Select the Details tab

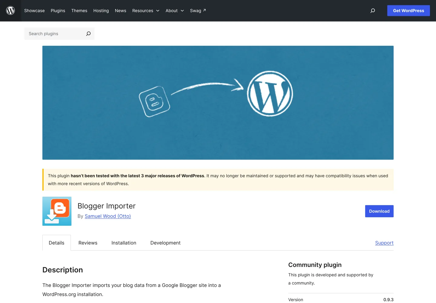(x=57, y=243)
